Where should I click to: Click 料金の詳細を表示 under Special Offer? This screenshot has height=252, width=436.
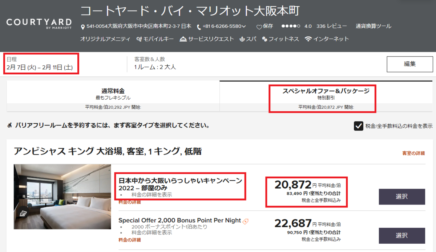coord(152,232)
